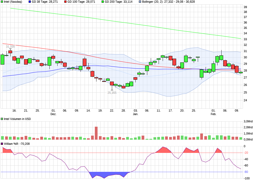The width and height of the screenshot is (254, 181).
Task: Click the 31,335 high price annotation
Action: [x=10, y=47]
